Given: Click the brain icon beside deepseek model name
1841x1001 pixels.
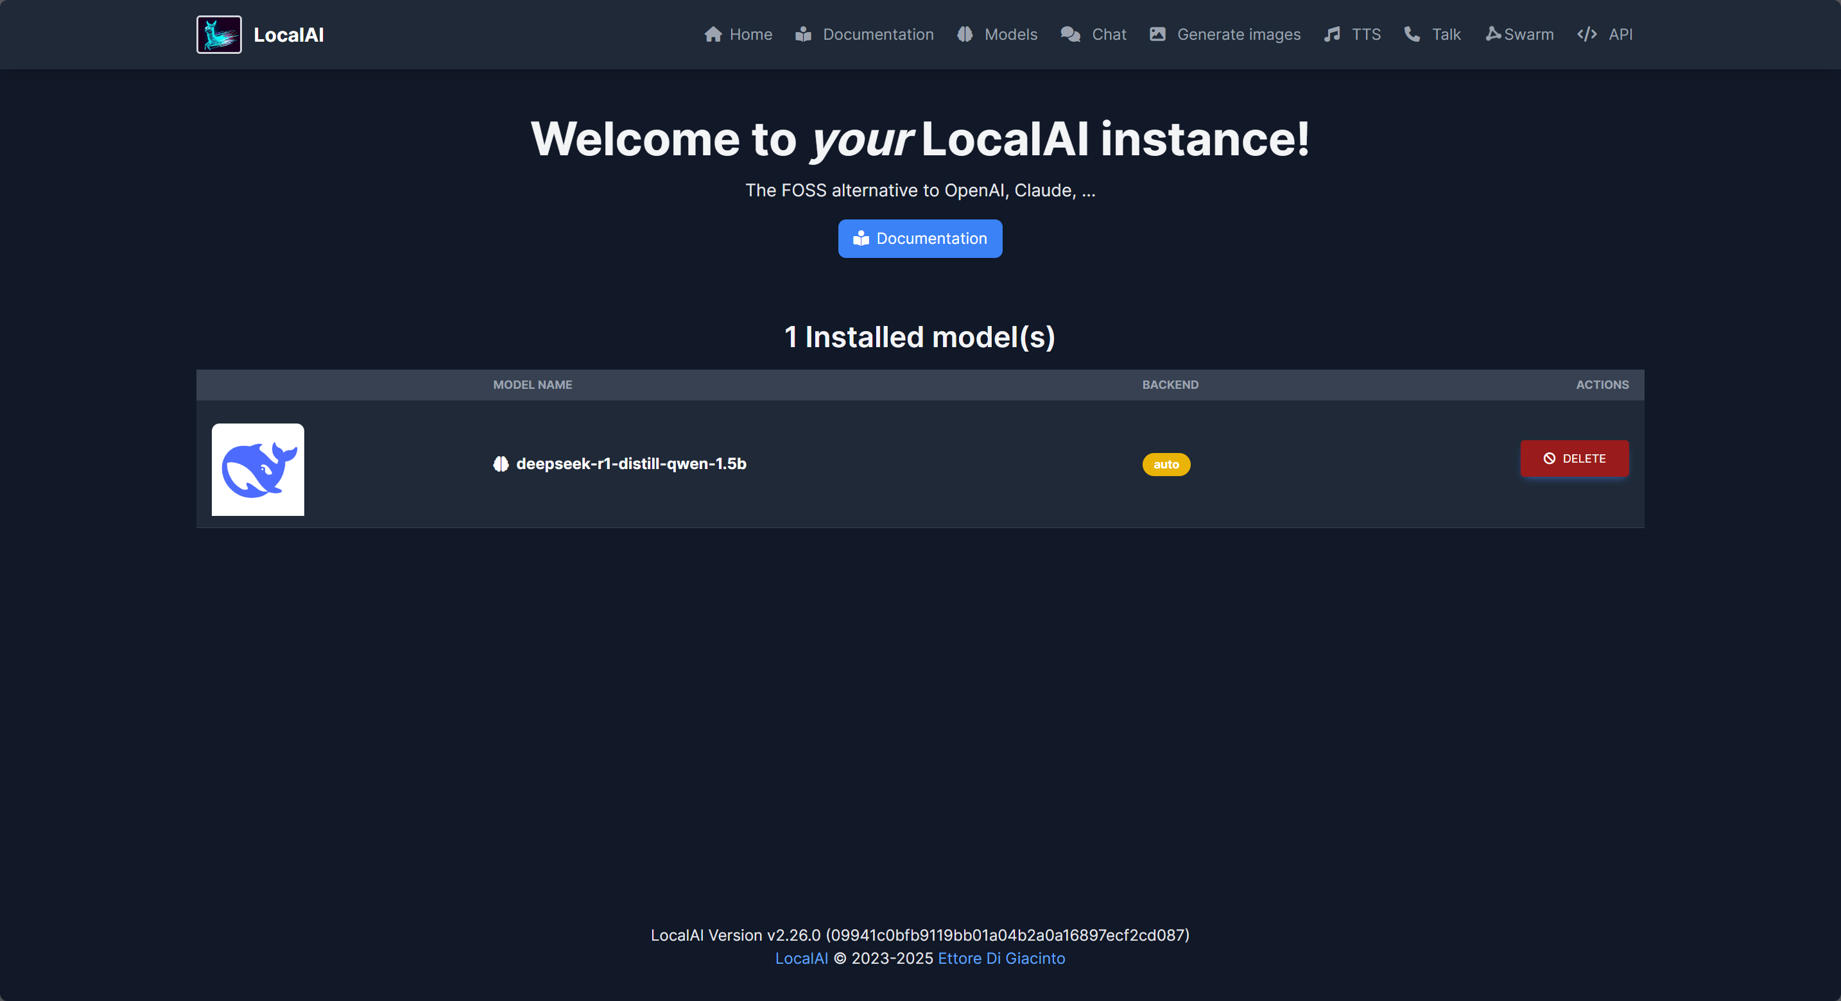Looking at the screenshot, I should [x=500, y=464].
